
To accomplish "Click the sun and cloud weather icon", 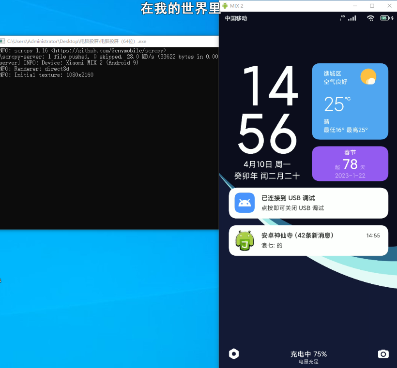I will pyautogui.click(x=368, y=77).
